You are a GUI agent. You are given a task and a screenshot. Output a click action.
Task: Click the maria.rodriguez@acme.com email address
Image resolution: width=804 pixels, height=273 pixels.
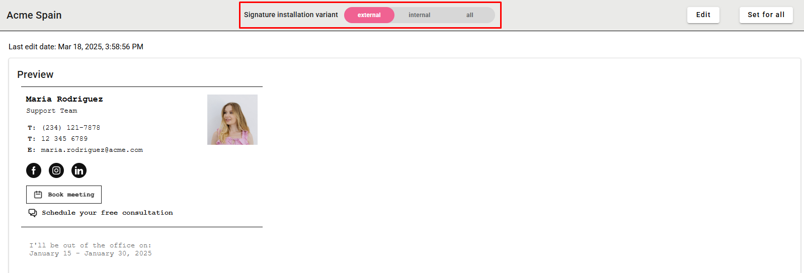tap(92, 150)
